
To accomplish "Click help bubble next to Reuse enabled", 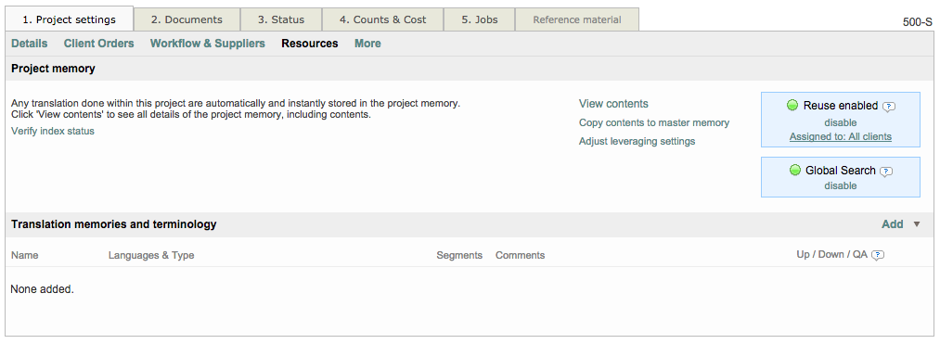I will (889, 107).
